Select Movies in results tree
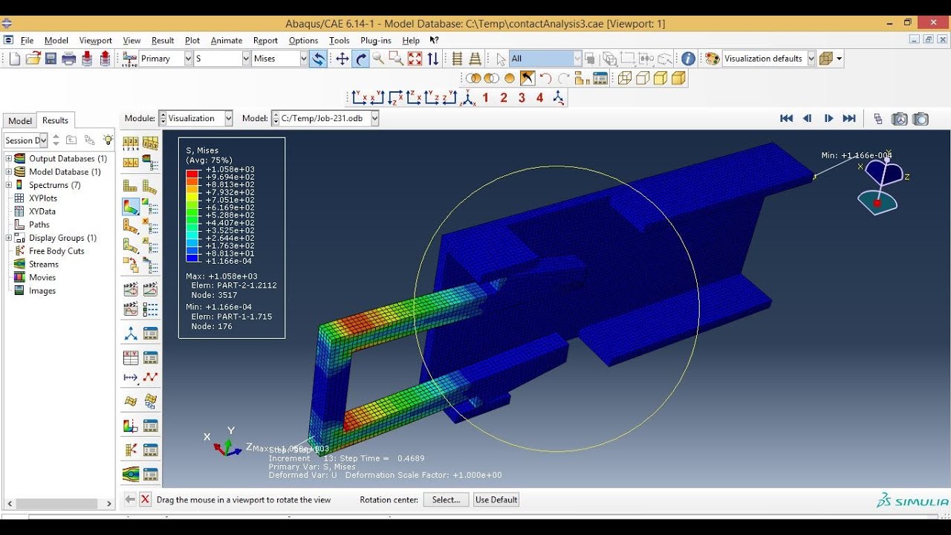Image resolution: width=951 pixels, height=535 pixels. [42, 277]
